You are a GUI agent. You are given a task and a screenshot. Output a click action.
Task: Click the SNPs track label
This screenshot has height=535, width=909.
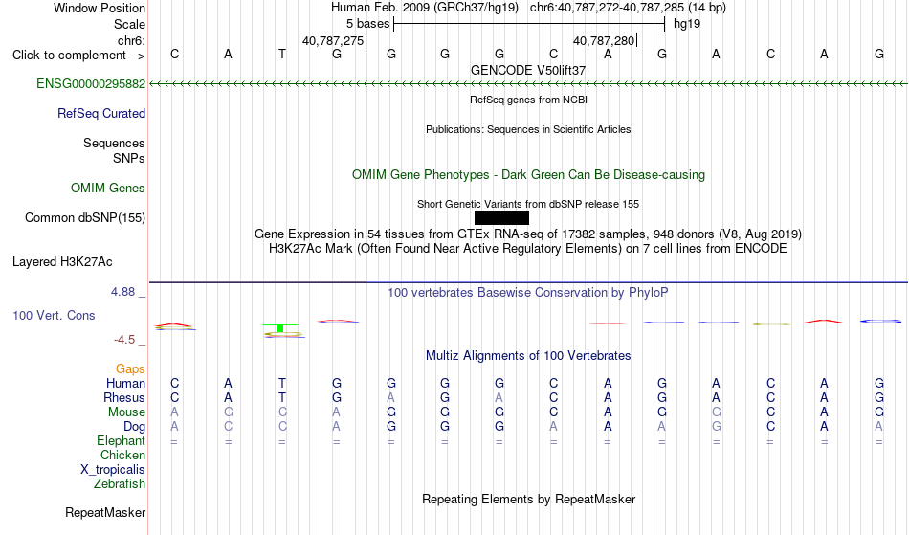click(129, 158)
